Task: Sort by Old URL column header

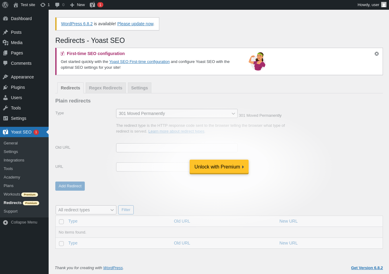Action: (182, 221)
